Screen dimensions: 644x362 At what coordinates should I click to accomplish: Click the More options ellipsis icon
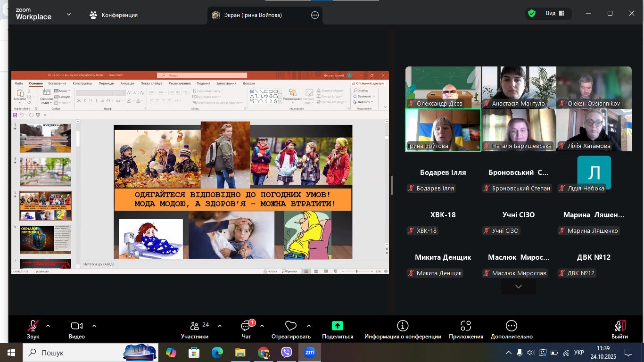(x=511, y=326)
